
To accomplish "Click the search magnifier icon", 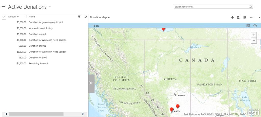I will [x=251, y=7].
